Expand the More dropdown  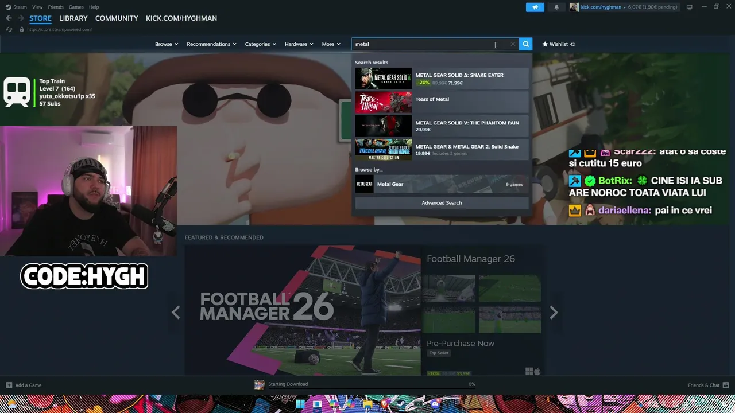[331, 44]
